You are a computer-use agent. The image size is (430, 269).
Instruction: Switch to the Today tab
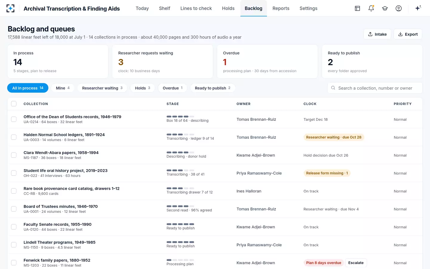tap(142, 8)
